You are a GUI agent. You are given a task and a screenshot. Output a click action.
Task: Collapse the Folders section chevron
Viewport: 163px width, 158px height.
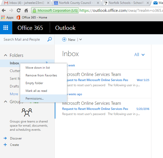(5, 55)
